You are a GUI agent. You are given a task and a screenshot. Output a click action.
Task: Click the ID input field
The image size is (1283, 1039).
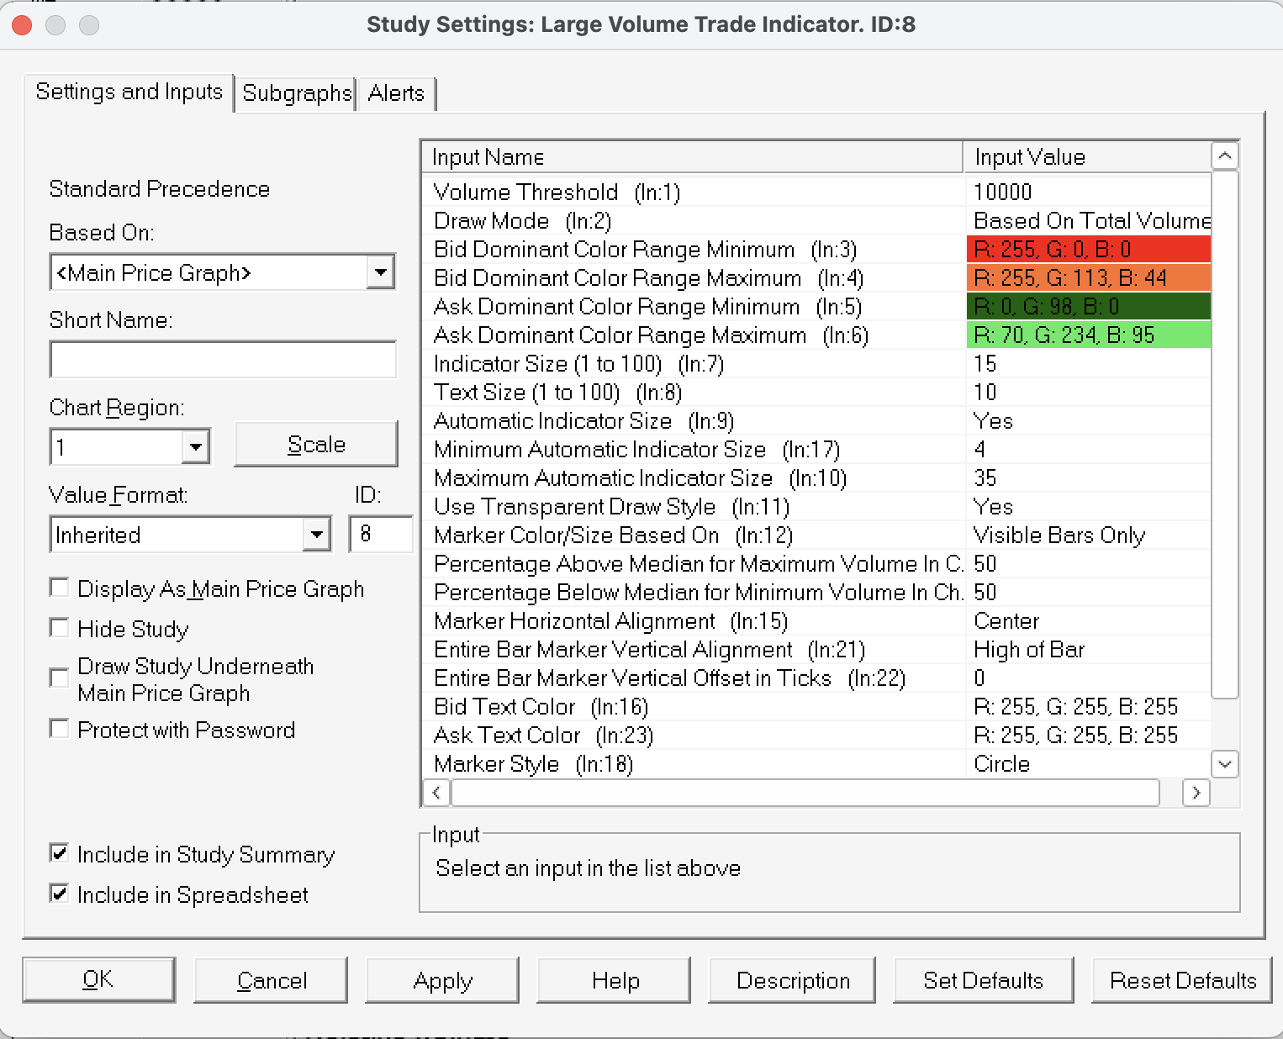[x=381, y=534]
